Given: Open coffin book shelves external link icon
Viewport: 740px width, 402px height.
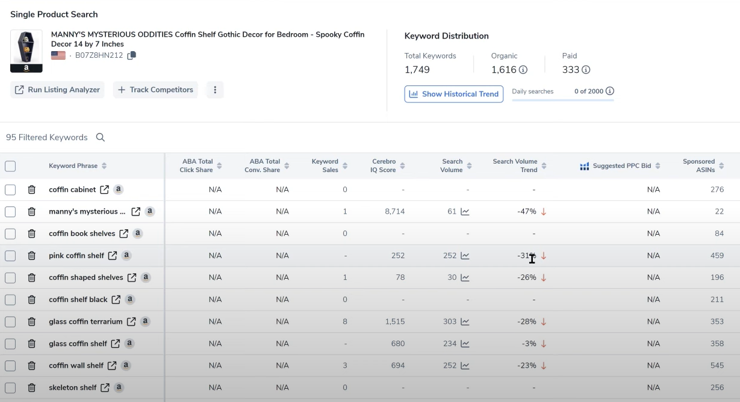Looking at the screenshot, I should pos(123,233).
